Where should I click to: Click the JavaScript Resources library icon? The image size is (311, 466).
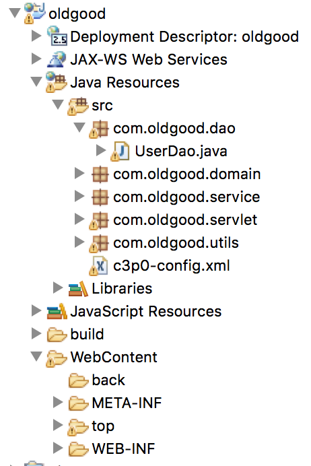click(57, 312)
